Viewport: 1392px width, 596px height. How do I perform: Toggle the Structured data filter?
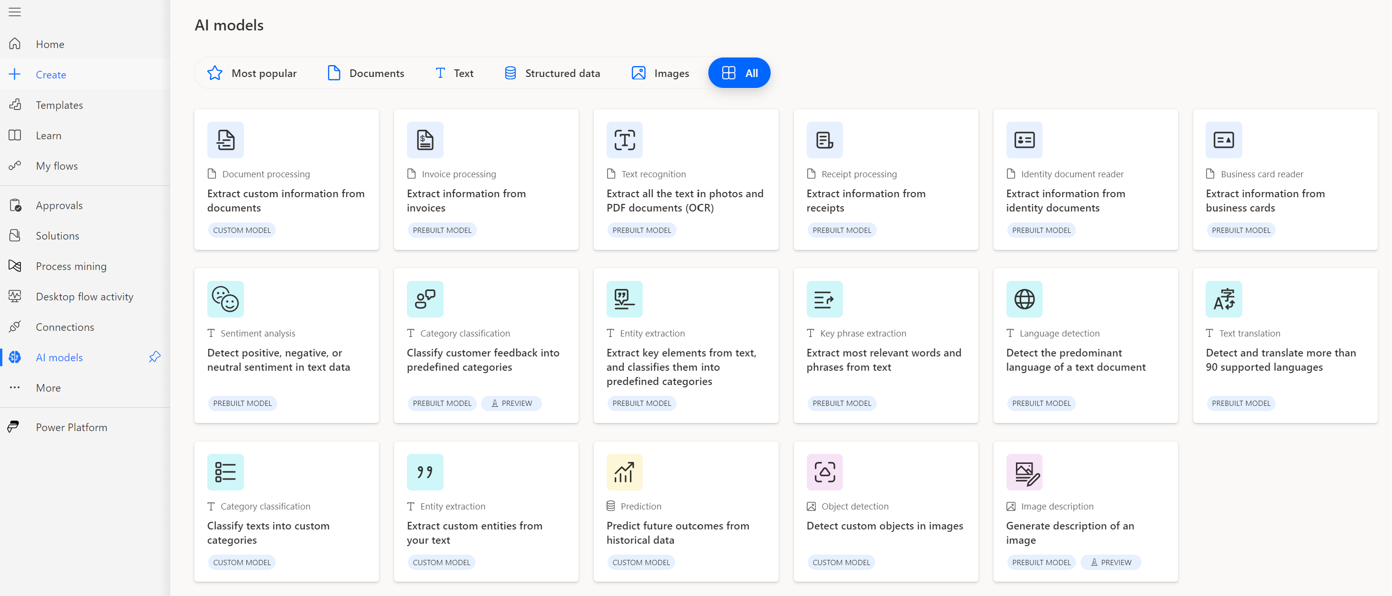point(551,73)
